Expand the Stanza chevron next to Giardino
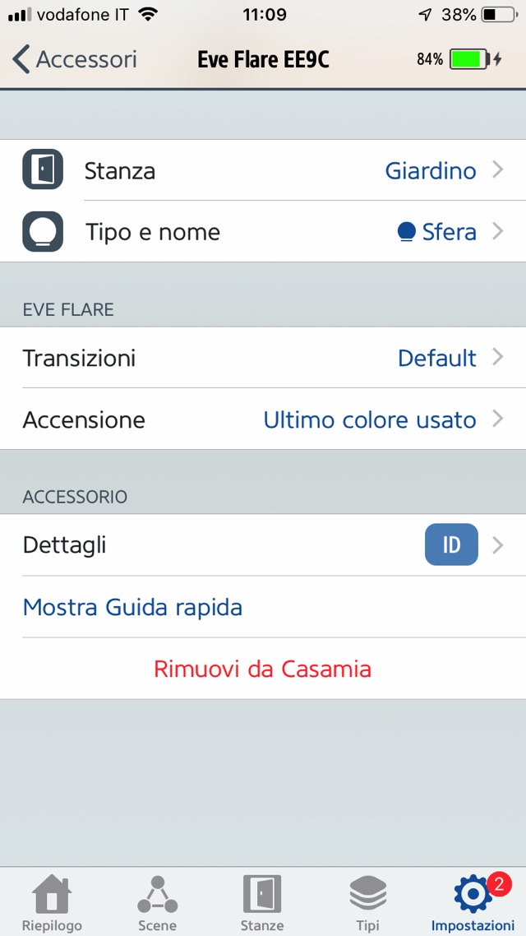The width and height of the screenshot is (526, 936). pyautogui.click(x=498, y=170)
